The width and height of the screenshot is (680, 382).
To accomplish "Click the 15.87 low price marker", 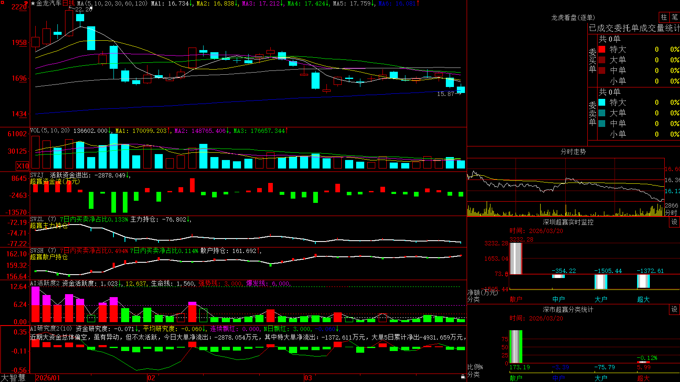I will pos(446,94).
